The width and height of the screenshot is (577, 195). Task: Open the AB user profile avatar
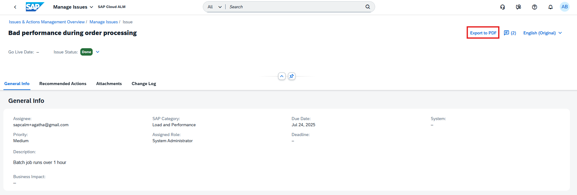coord(565,7)
